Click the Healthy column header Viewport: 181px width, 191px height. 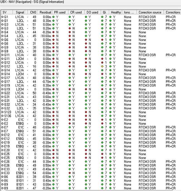pyautogui.click(x=116, y=12)
